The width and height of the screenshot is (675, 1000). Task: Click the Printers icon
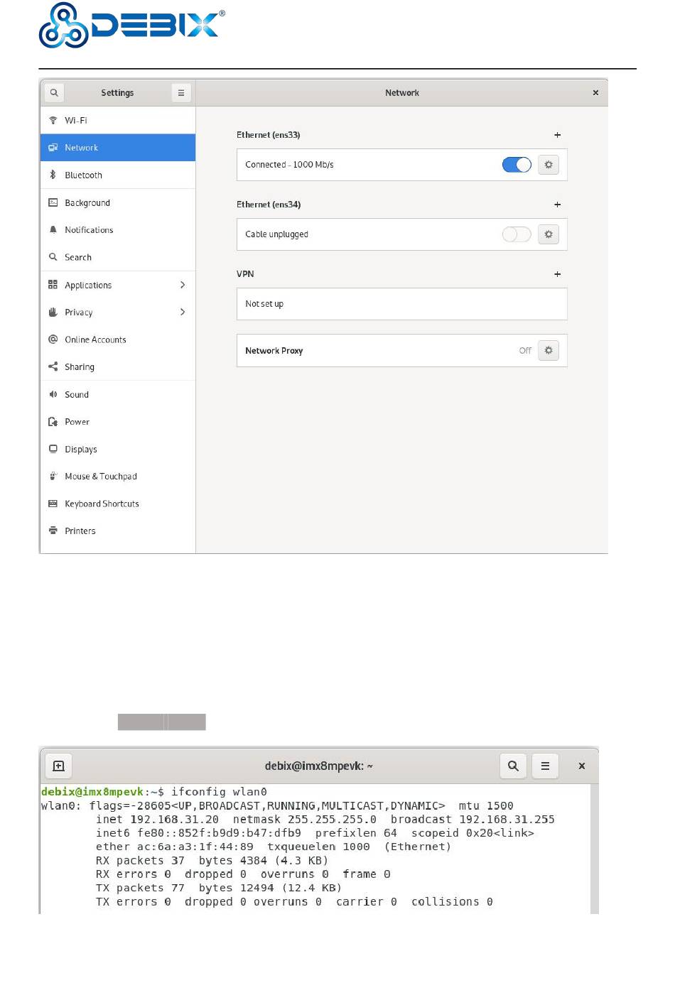point(53,531)
